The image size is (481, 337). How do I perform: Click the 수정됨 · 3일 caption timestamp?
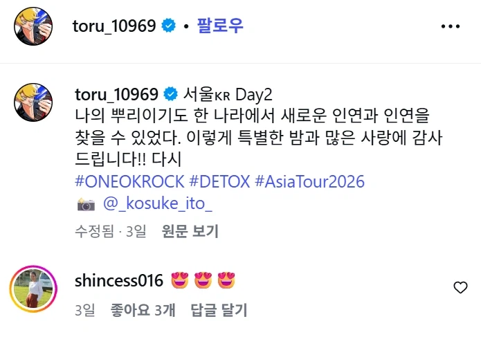[110, 230]
